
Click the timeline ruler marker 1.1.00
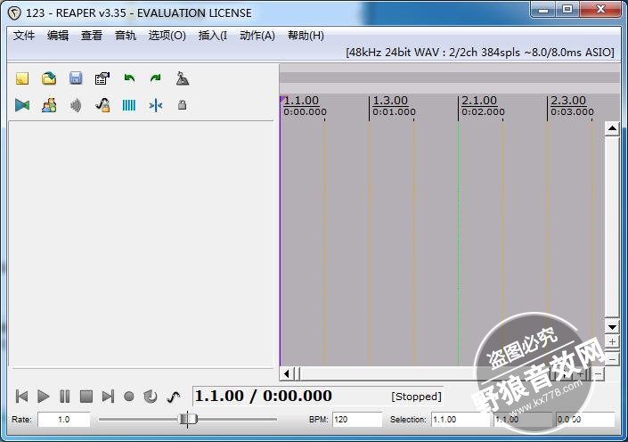coord(301,100)
